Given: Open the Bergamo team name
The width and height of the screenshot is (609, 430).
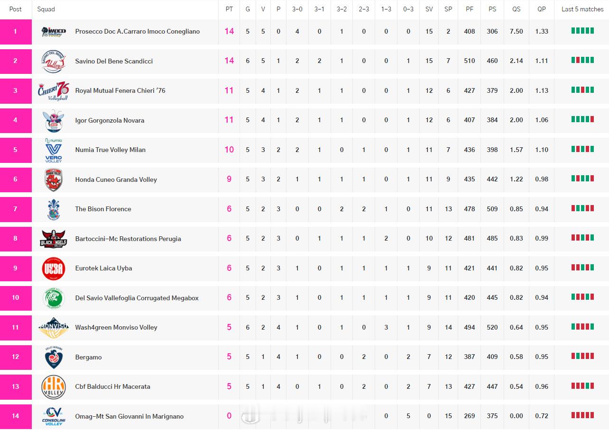Looking at the screenshot, I should point(88,357).
